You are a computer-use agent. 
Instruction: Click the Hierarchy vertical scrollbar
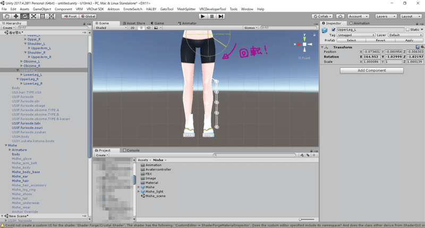(89, 106)
